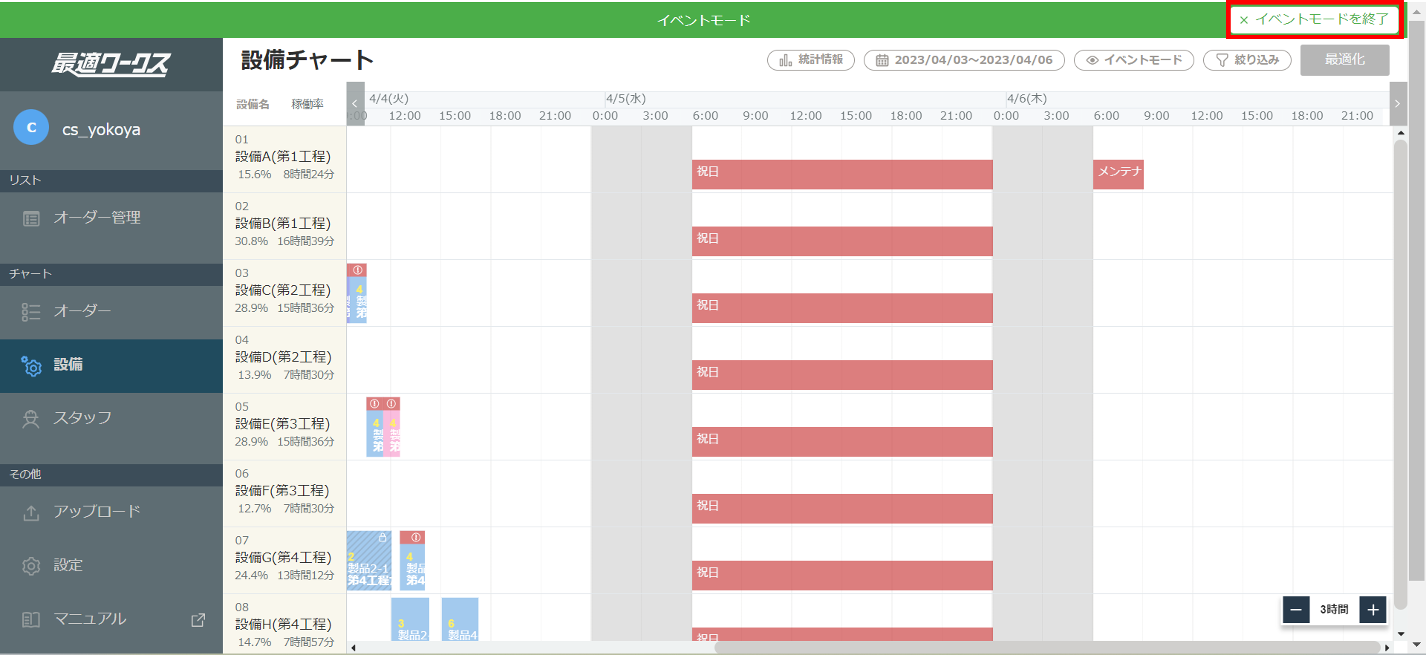Open the 絞り込み filter options
Viewport: 1426px width, 655px height.
[1247, 60]
